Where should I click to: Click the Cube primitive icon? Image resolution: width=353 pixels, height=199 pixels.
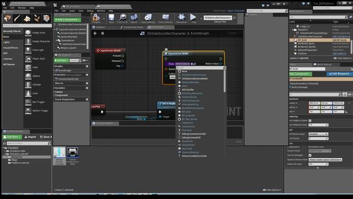28,67
